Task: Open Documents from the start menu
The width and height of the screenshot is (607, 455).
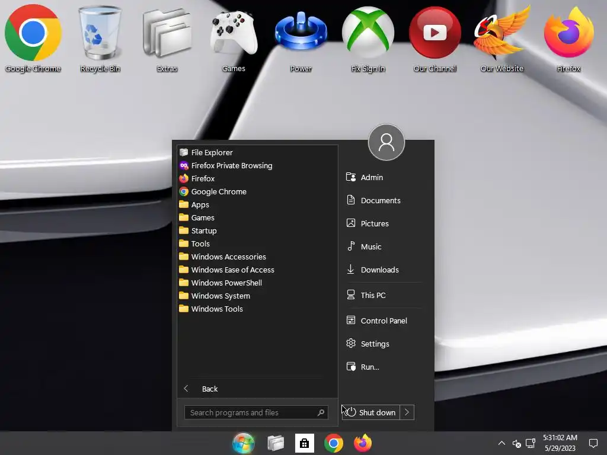Action: tap(384, 200)
